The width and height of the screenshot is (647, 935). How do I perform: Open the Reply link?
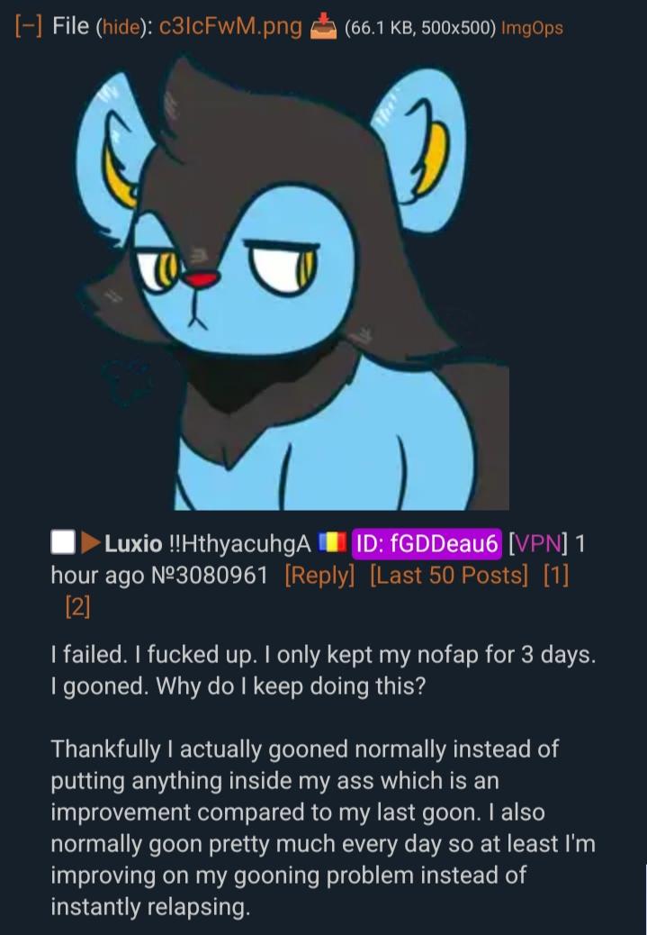pos(320,576)
